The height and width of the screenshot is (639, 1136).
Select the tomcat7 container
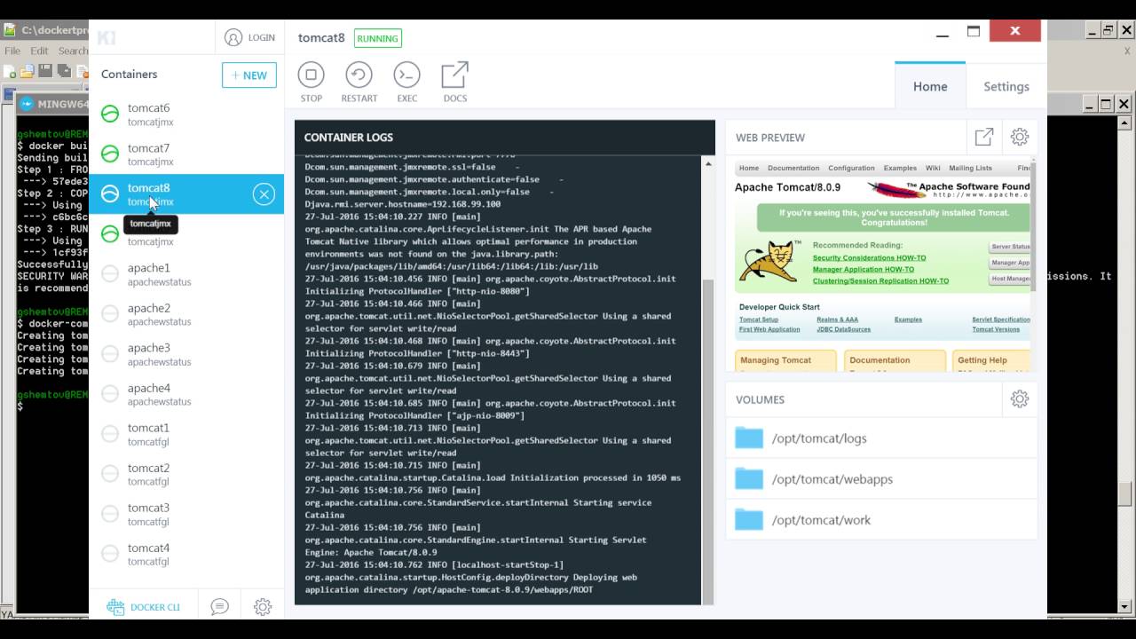(186, 154)
